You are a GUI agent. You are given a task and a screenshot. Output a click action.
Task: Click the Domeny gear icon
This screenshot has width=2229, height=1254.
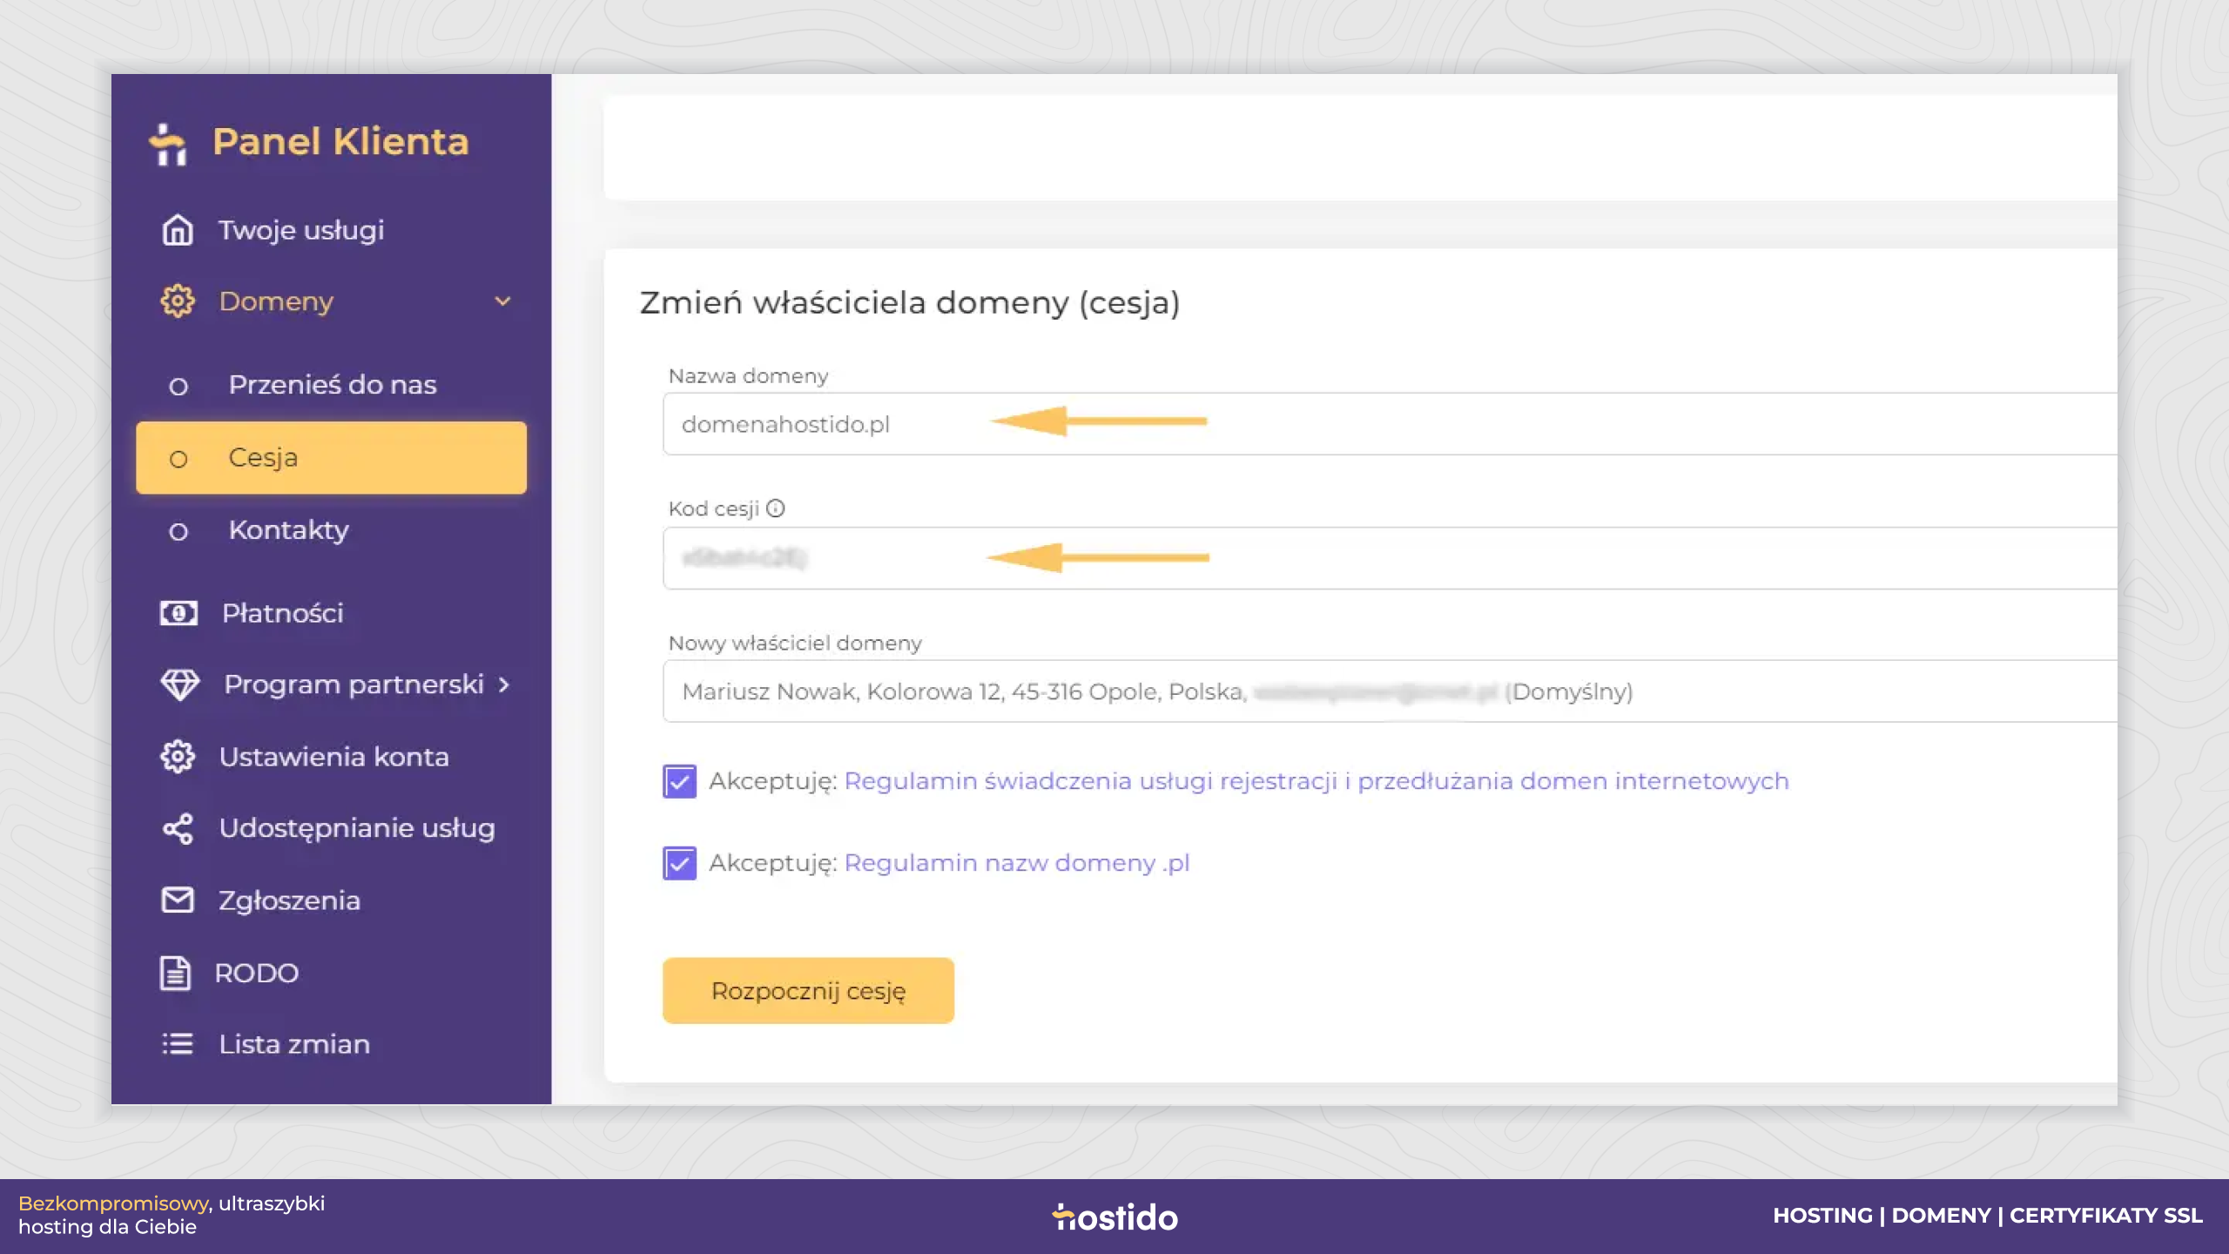(x=178, y=301)
